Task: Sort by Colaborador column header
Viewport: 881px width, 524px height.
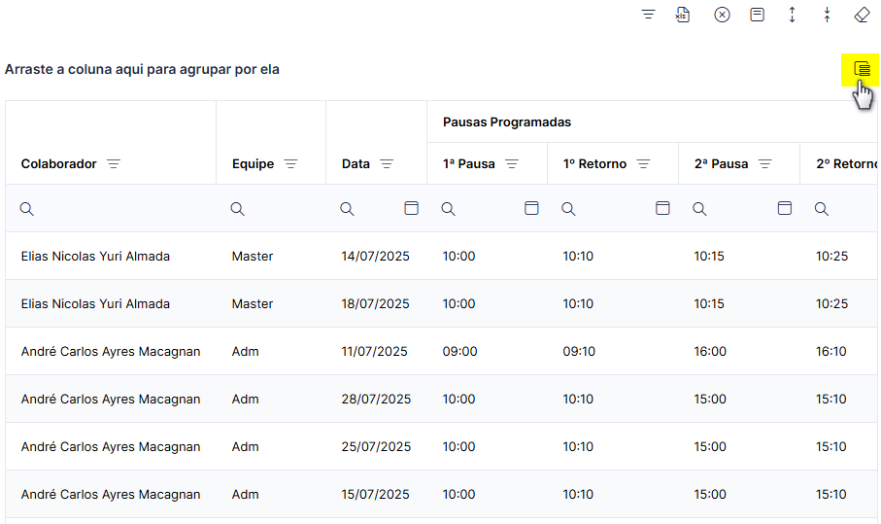Action: click(x=59, y=164)
